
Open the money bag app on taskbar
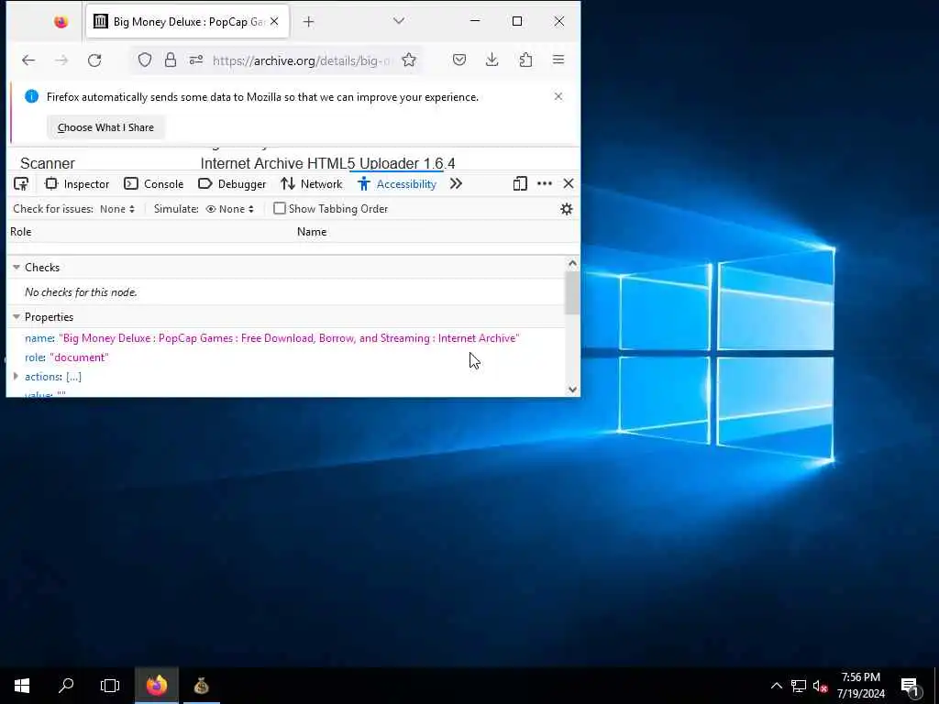click(201, 686)
